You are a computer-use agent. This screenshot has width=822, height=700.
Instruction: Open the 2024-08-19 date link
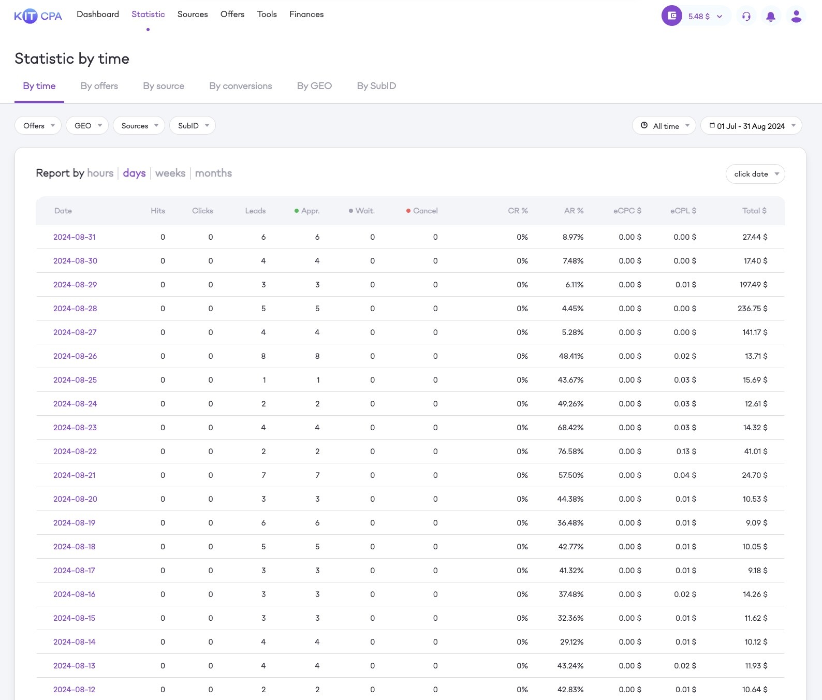[x=75, y=523]
